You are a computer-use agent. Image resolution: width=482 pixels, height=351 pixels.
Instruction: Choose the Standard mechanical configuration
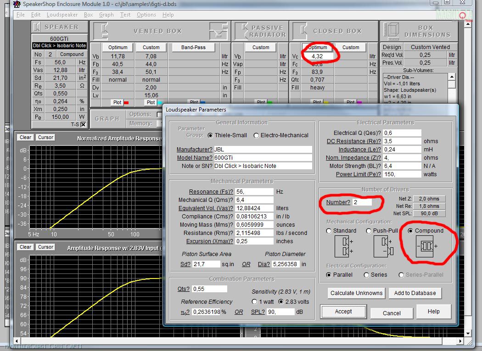329,231
